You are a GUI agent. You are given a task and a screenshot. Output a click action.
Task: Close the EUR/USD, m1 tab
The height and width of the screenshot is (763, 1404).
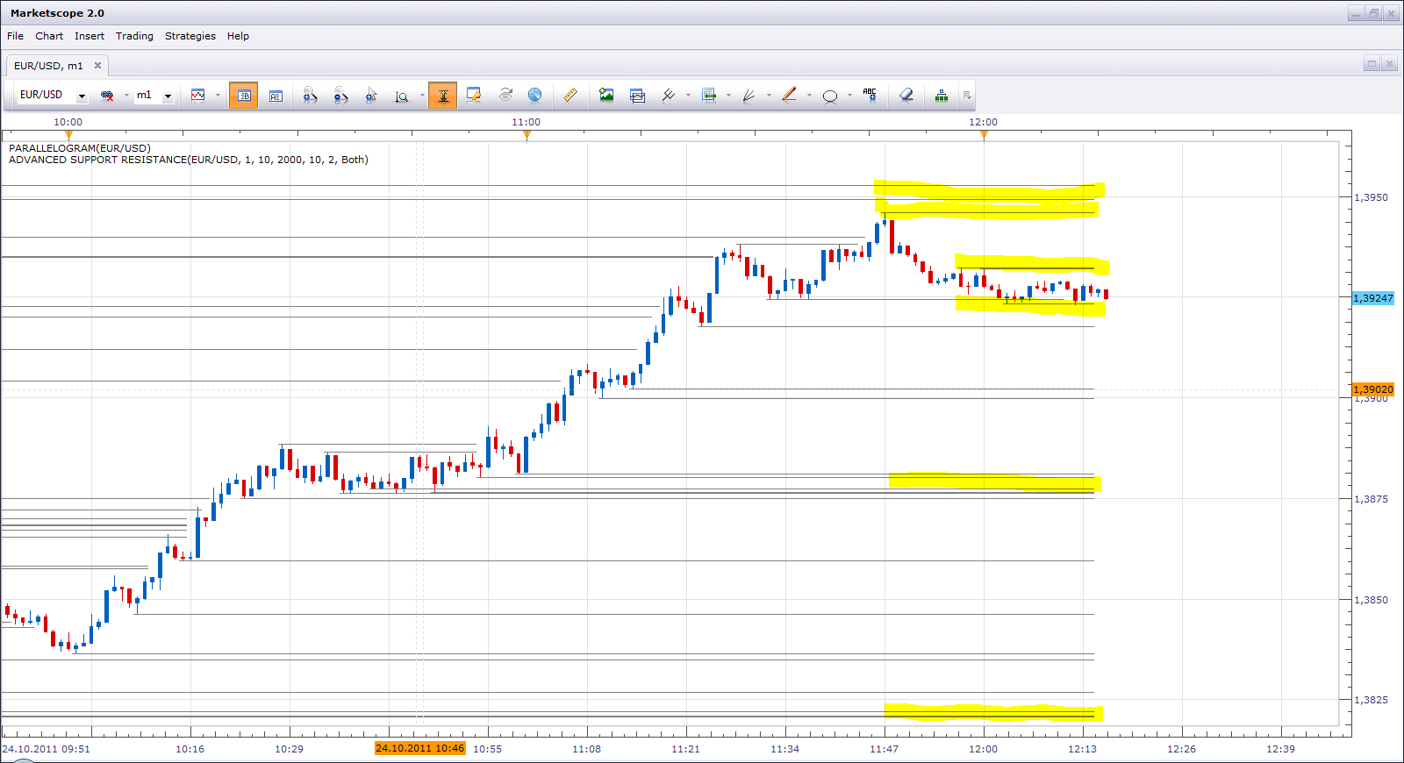point(97,65)
